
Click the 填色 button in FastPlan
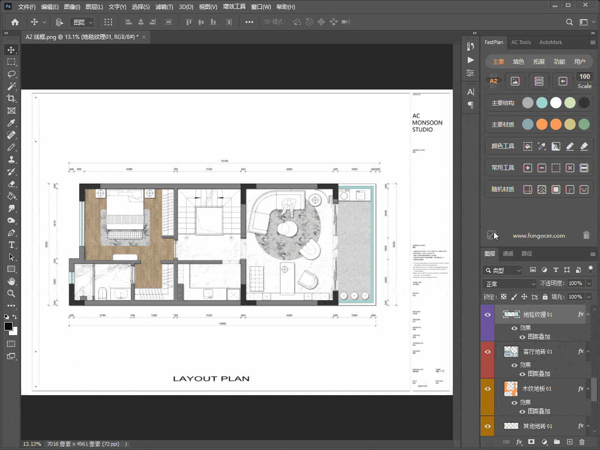pyautogui.click(x=518, y=61)
